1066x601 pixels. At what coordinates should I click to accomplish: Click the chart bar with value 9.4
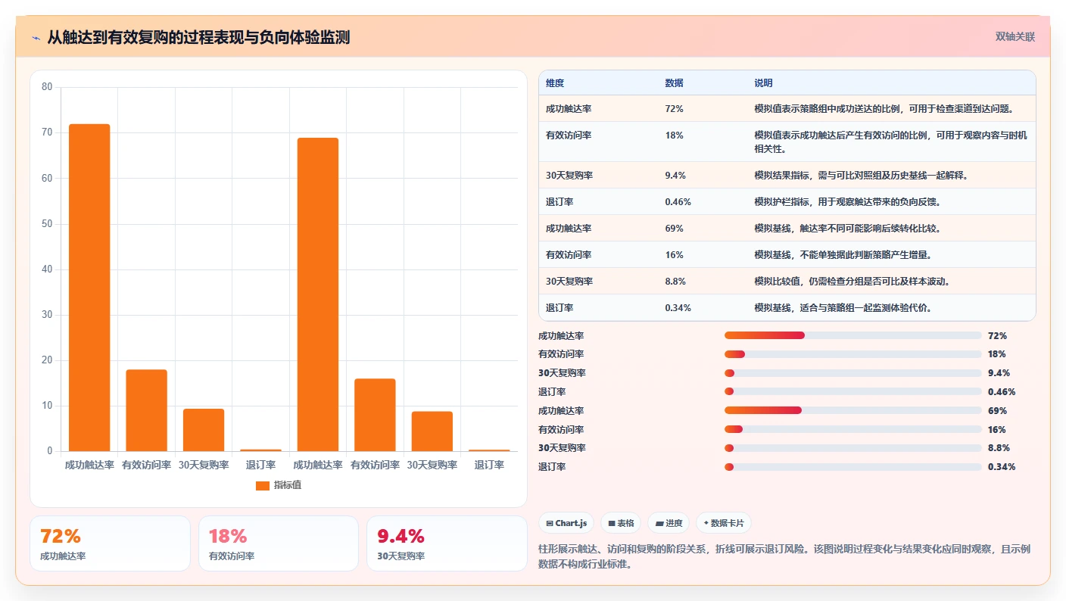204,430
